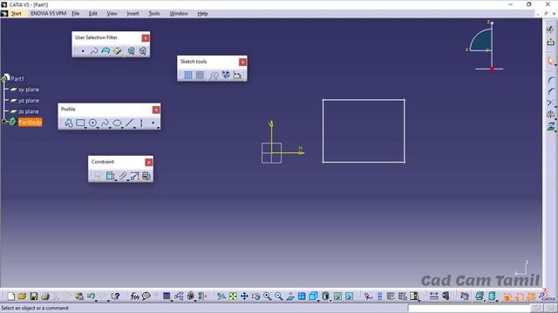Click the Print icon

pyautogui.click(x=45, y=296)
